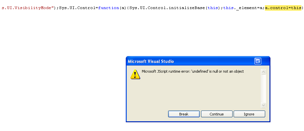The image size is (304, 131).
Task: Click the blue function keyword in code
Action: 109,7
